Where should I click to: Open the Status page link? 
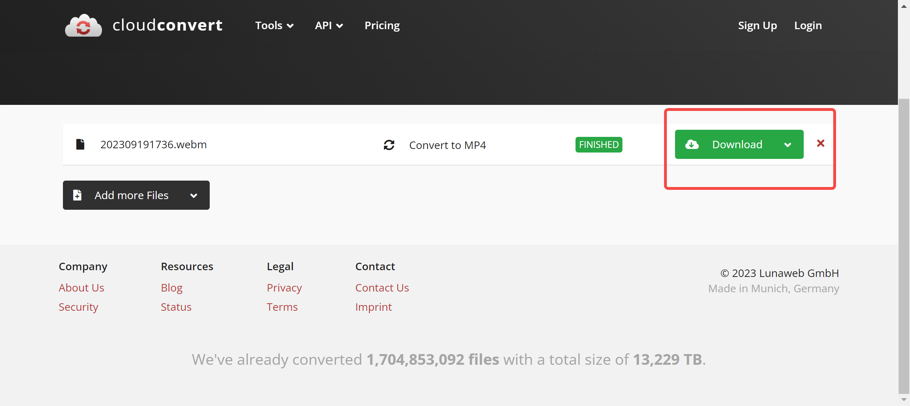(x=176, y=307)
